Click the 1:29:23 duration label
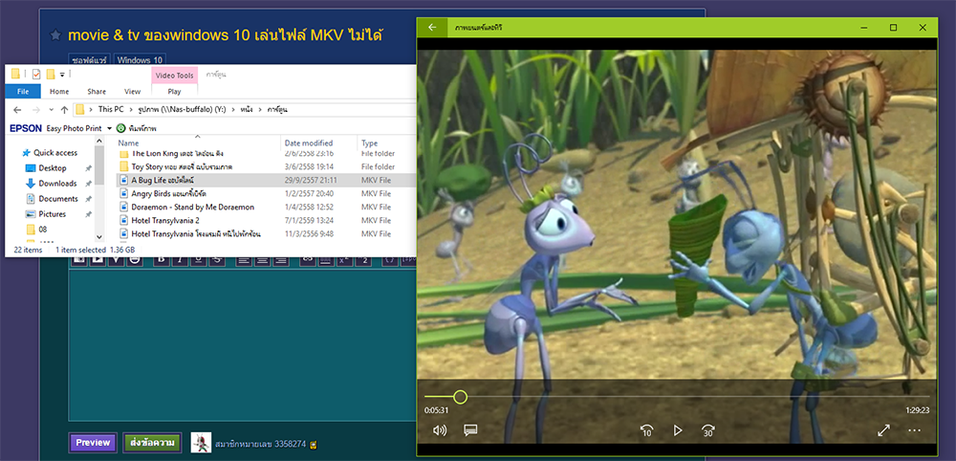 coord(917,410)
